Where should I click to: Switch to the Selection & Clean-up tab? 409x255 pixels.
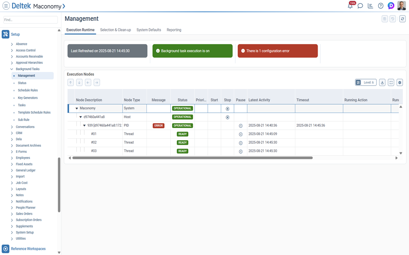pyautogui.click(x=115, y=30)
